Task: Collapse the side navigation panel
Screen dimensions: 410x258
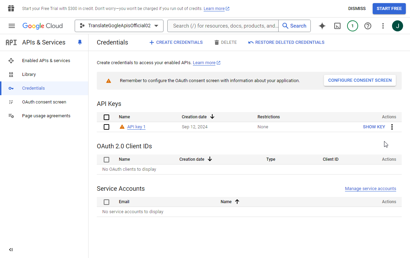Action: [x=11, y=250]
